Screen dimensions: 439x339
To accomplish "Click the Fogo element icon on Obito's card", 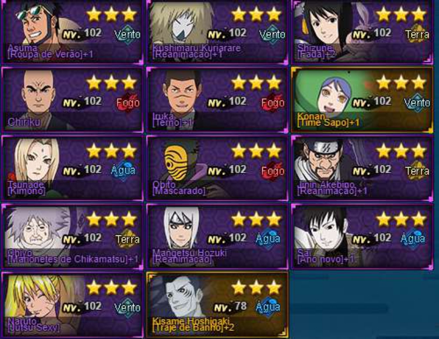I will pyautogui.click(x=273, y=171).
